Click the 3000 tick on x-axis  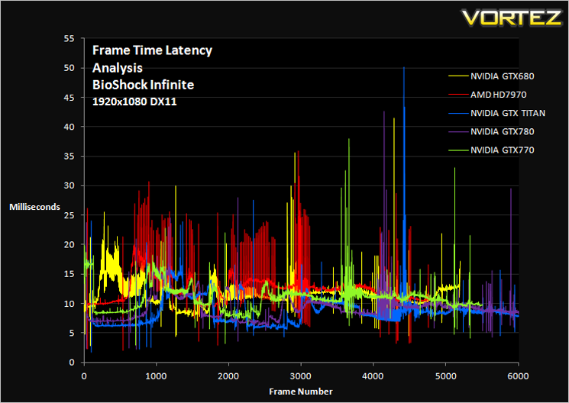tap(301, 376)
